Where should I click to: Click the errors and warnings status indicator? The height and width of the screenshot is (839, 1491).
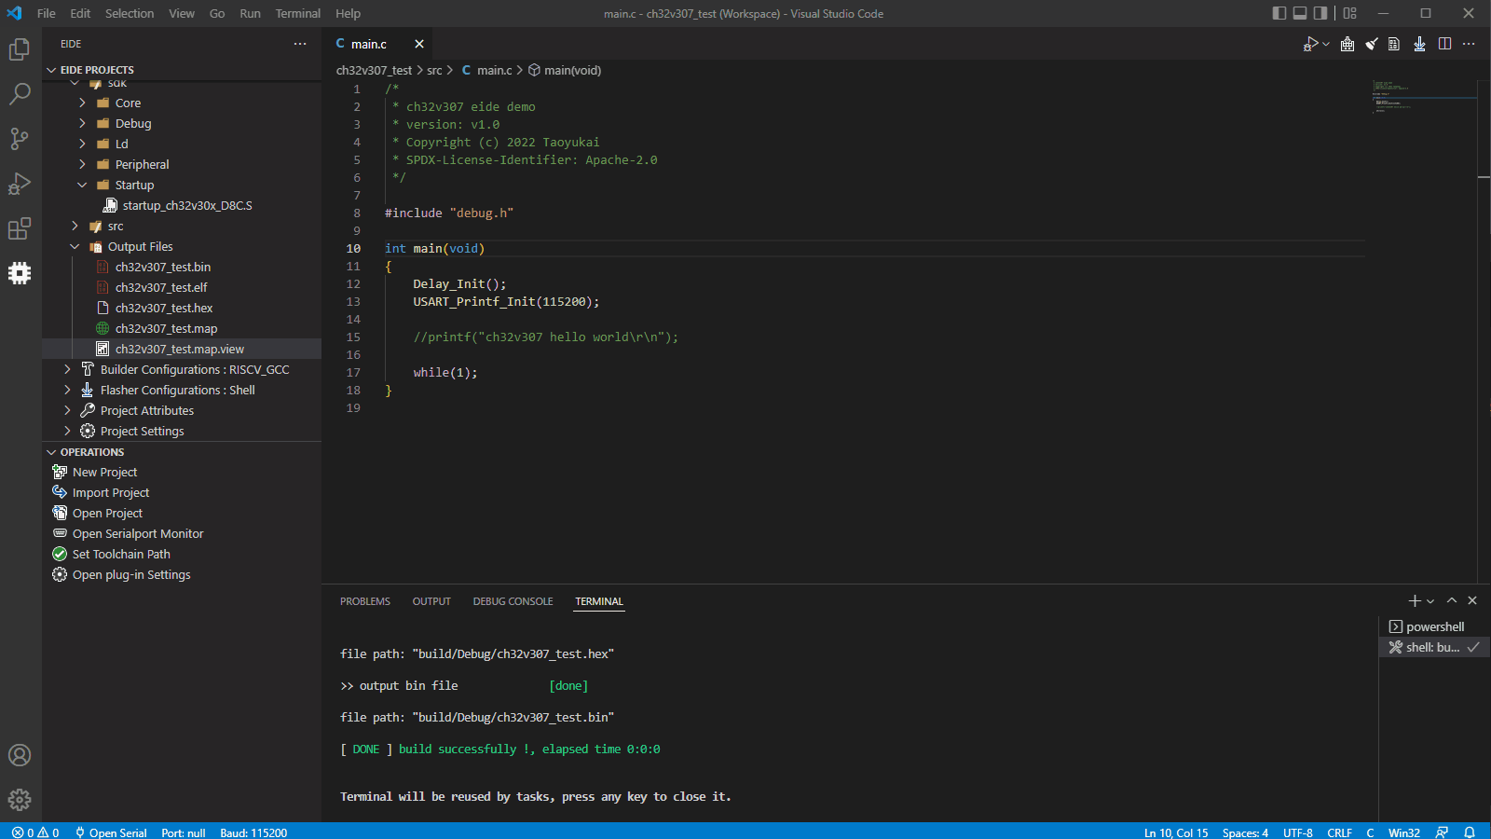coord(35,832)
